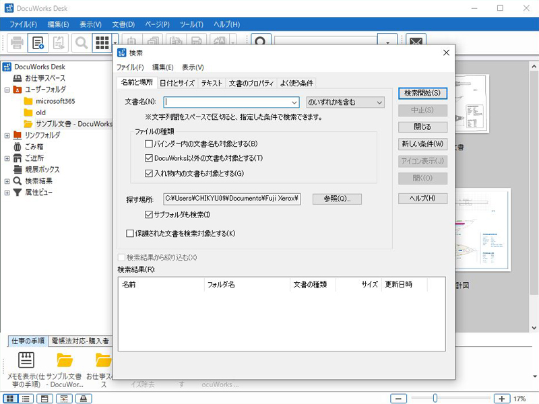Expand the リンクフォルダ tree node

pos(7,136)
